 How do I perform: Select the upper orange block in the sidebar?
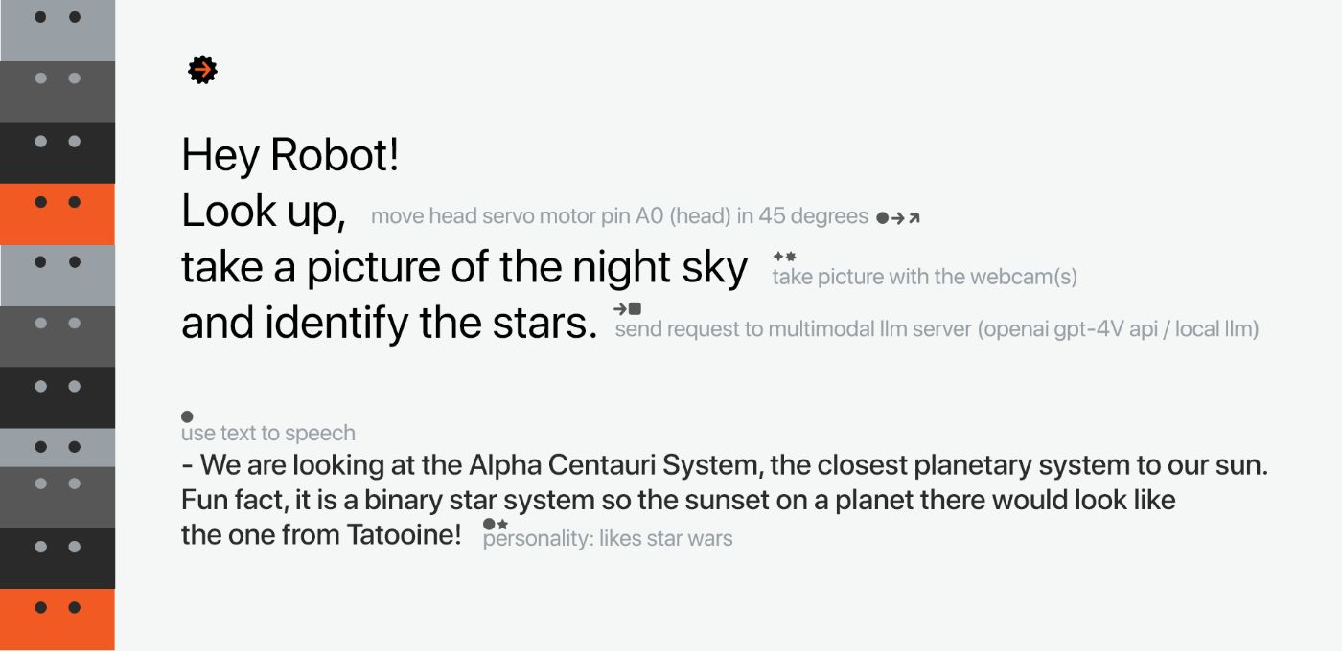(58, 213)
